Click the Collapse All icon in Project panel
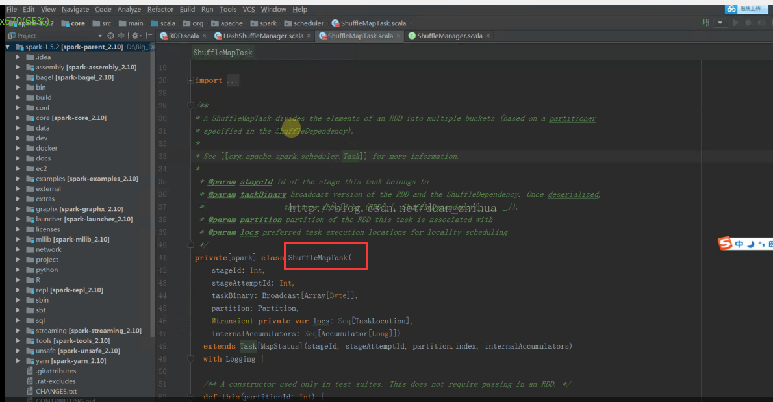773x402 pixels. 121,36
